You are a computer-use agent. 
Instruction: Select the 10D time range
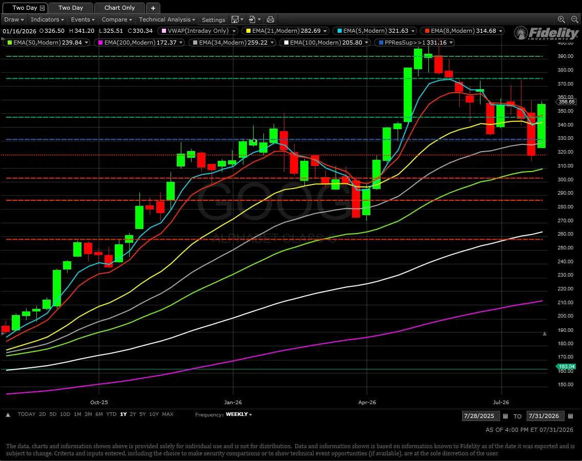65,414
